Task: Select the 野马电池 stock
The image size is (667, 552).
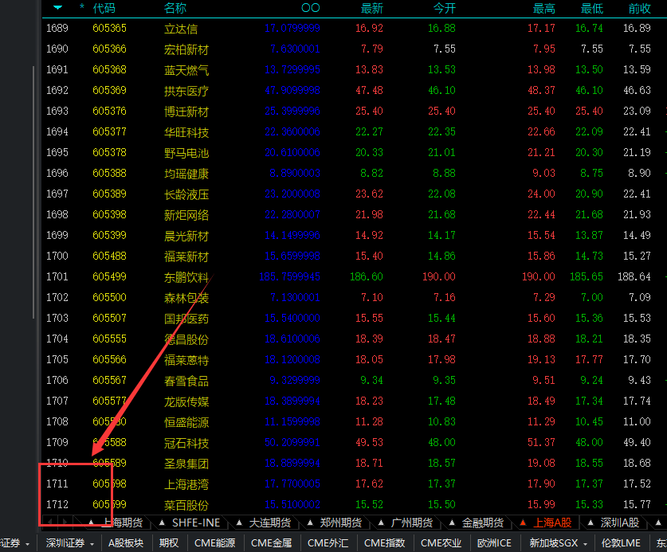Action: point(186,153)
